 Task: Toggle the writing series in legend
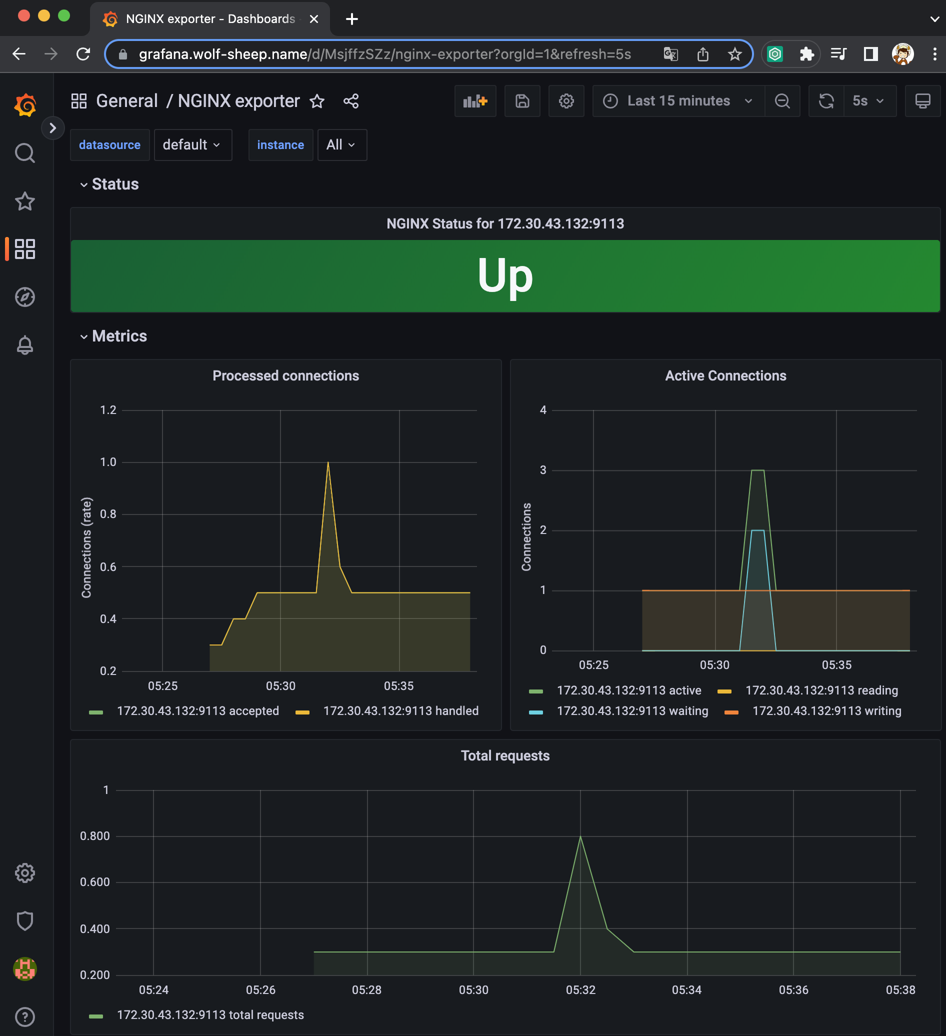click(x=827, y=710)
